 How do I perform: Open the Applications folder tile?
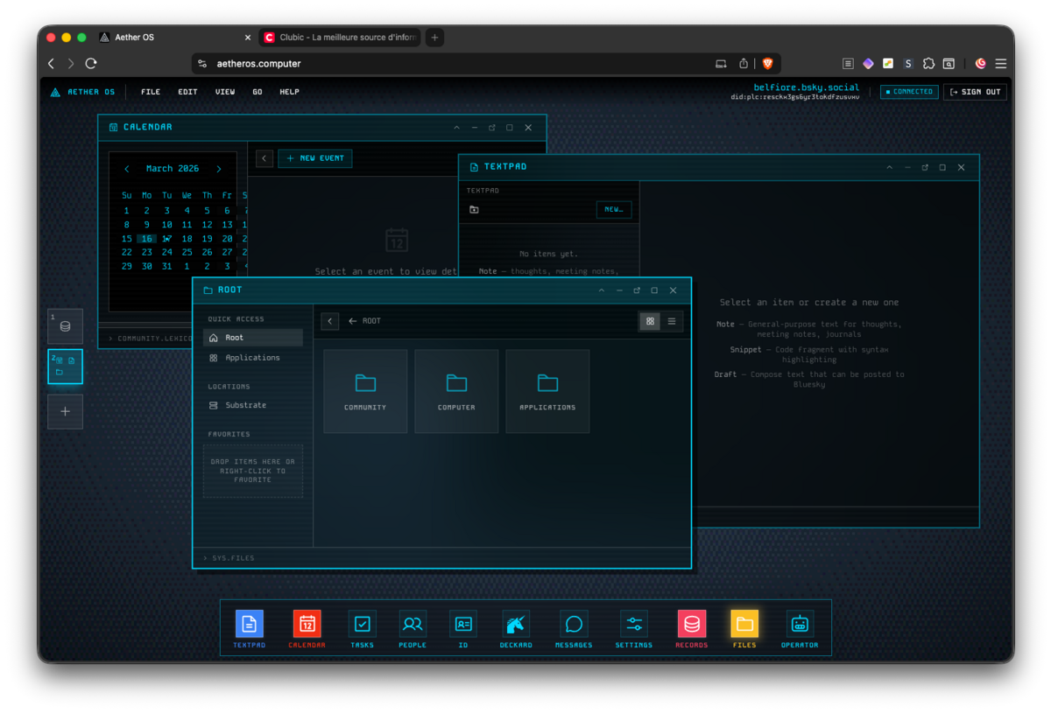tap(547, 391)
